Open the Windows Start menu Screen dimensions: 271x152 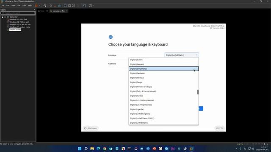[x=80, y=149]
